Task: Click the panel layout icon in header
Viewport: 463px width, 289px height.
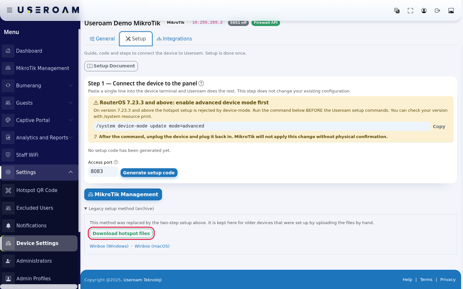Action: click(451, 11)
